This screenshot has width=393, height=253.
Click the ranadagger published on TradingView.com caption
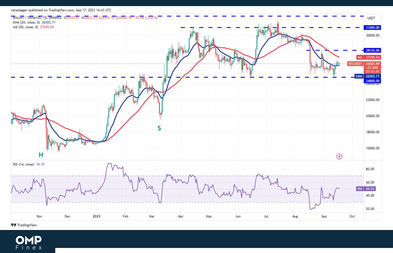point(61,10)
